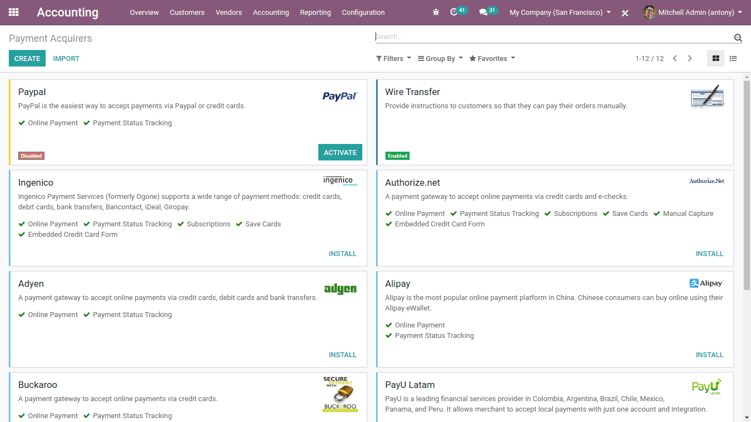This screenshot has height=422, width=751.
Task: Switch to kanban view icon
Action: [716, 58]
